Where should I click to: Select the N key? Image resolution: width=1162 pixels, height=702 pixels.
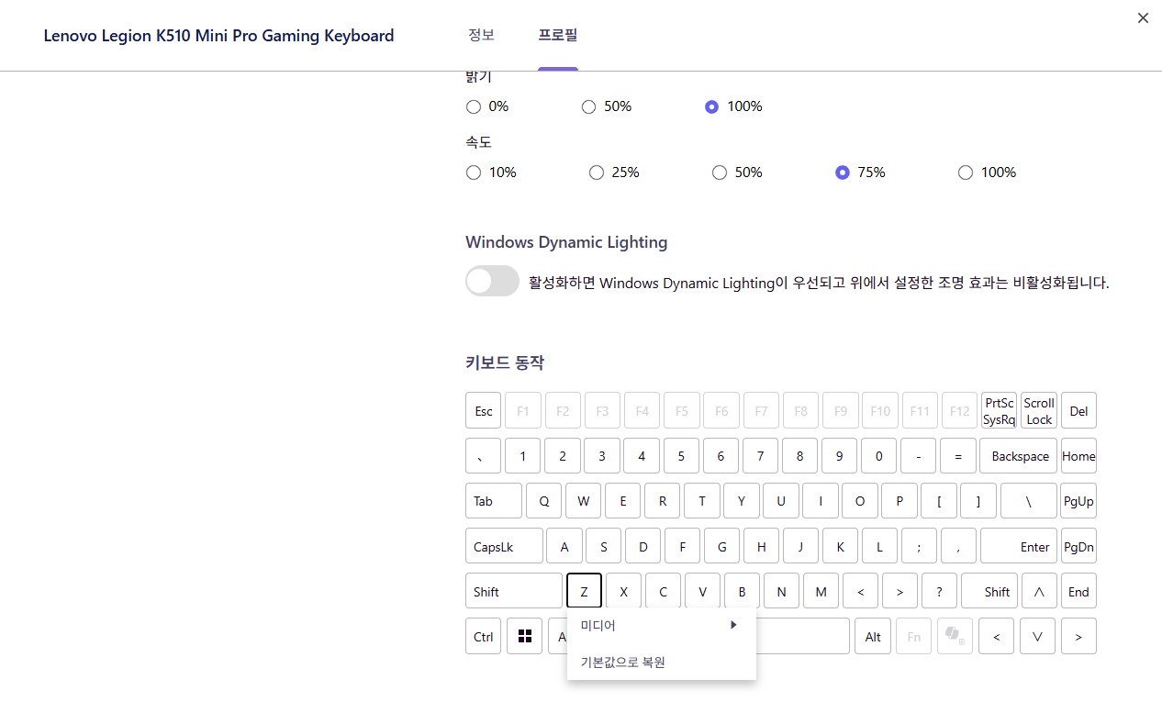click(781, 591)
